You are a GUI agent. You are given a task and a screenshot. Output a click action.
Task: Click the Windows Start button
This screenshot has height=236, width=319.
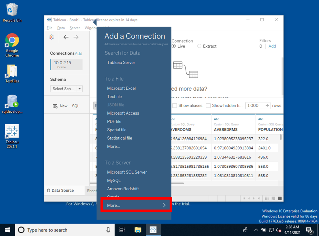coord(7,230)
